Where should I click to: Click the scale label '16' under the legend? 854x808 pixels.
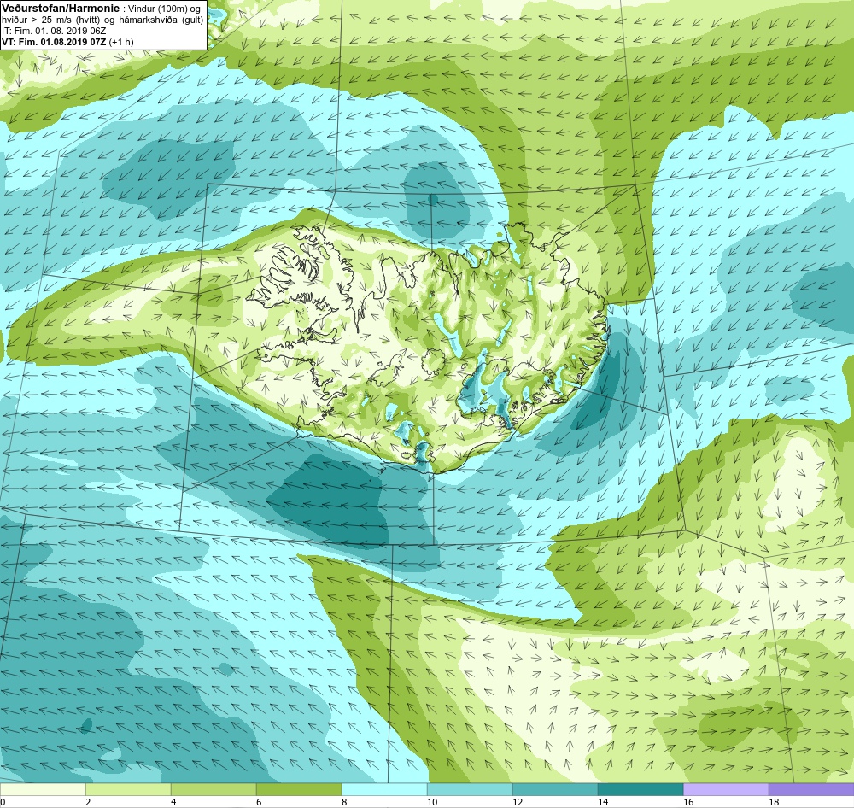(x=688, y=802)
